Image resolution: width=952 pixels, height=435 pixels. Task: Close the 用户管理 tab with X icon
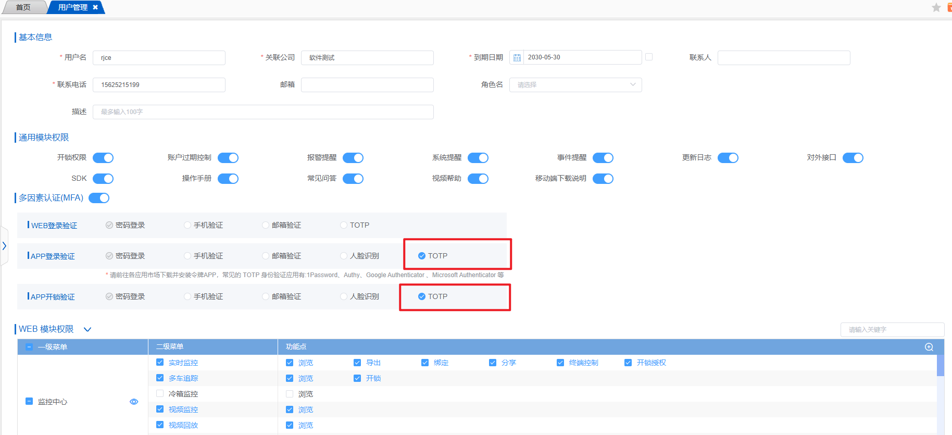[95, 7]
